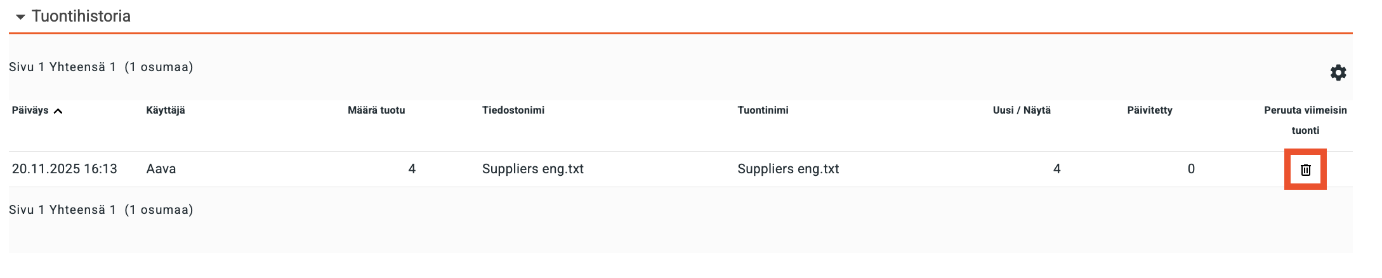
Task: Click the updated count 0 under Päivitetty
Action: click(x=1191, y=169)
